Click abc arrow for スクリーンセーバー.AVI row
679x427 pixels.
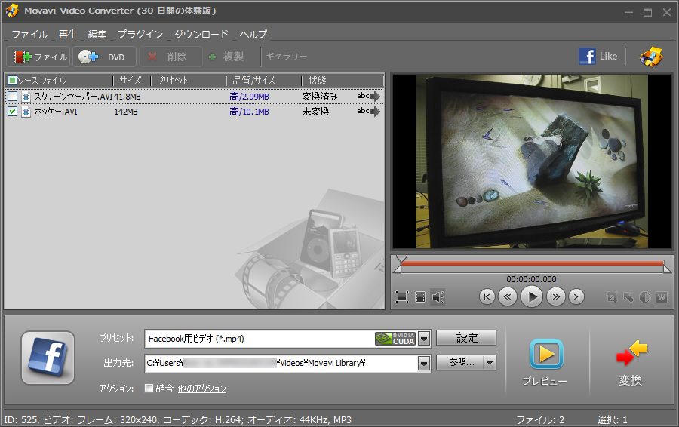[369, 96]
